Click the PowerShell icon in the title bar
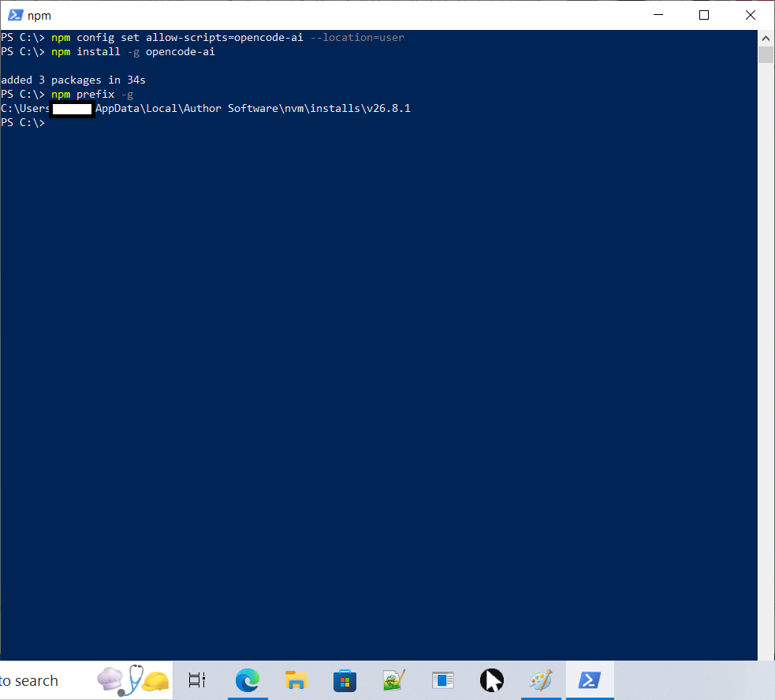The height and width of the screenshot is (700, 775). tap(15, 15)
